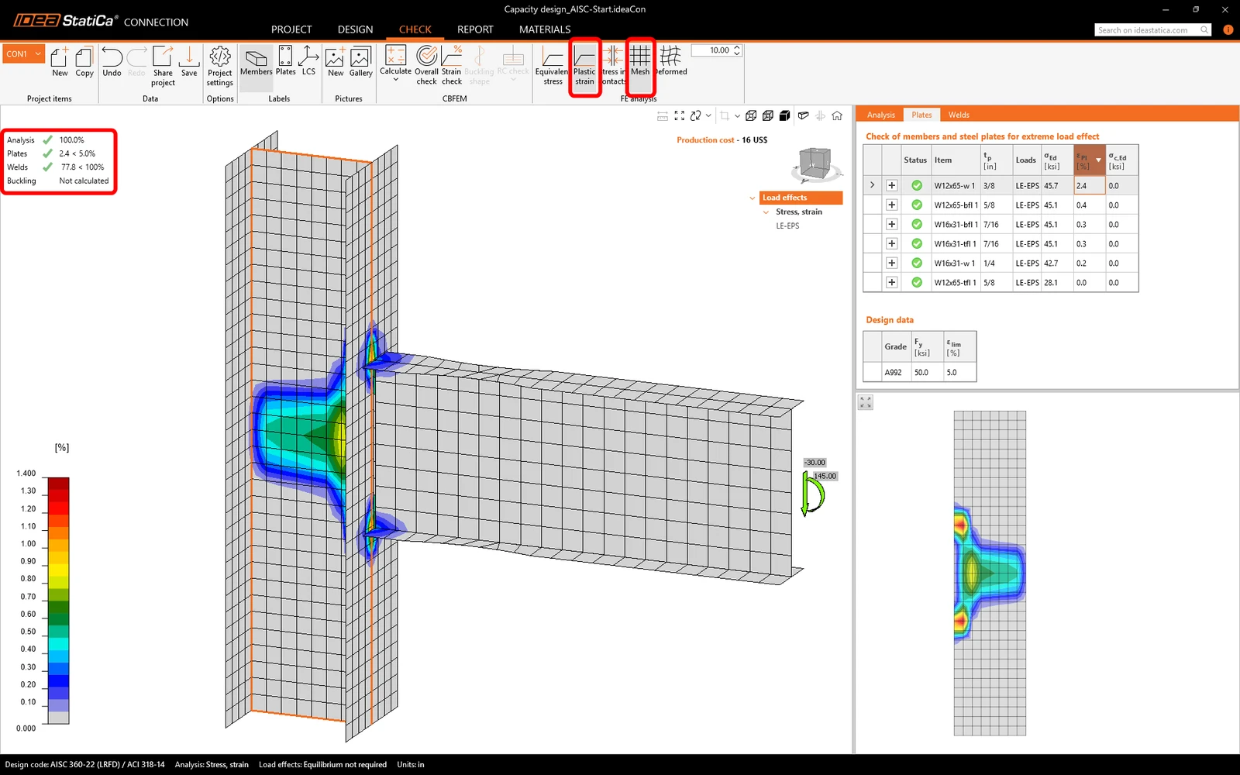Click the 3D view cube

[x=815, y=164]
